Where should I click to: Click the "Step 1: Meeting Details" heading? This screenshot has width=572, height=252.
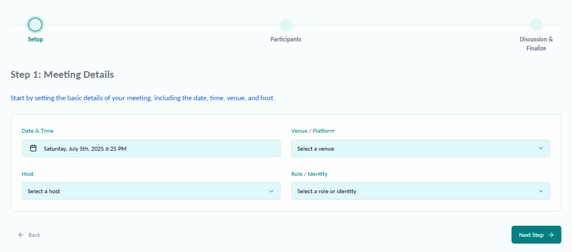tap(62, 74)
